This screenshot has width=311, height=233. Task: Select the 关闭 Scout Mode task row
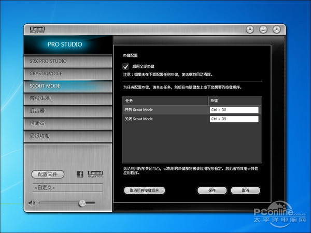192,119
